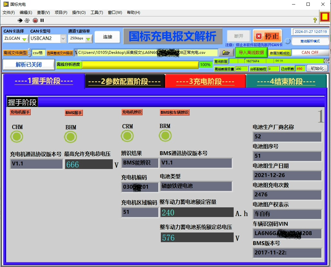Toggle the 离线解析模式 mode switch
Viewport: 331px width, 267px height.
[x=310, y=41]
